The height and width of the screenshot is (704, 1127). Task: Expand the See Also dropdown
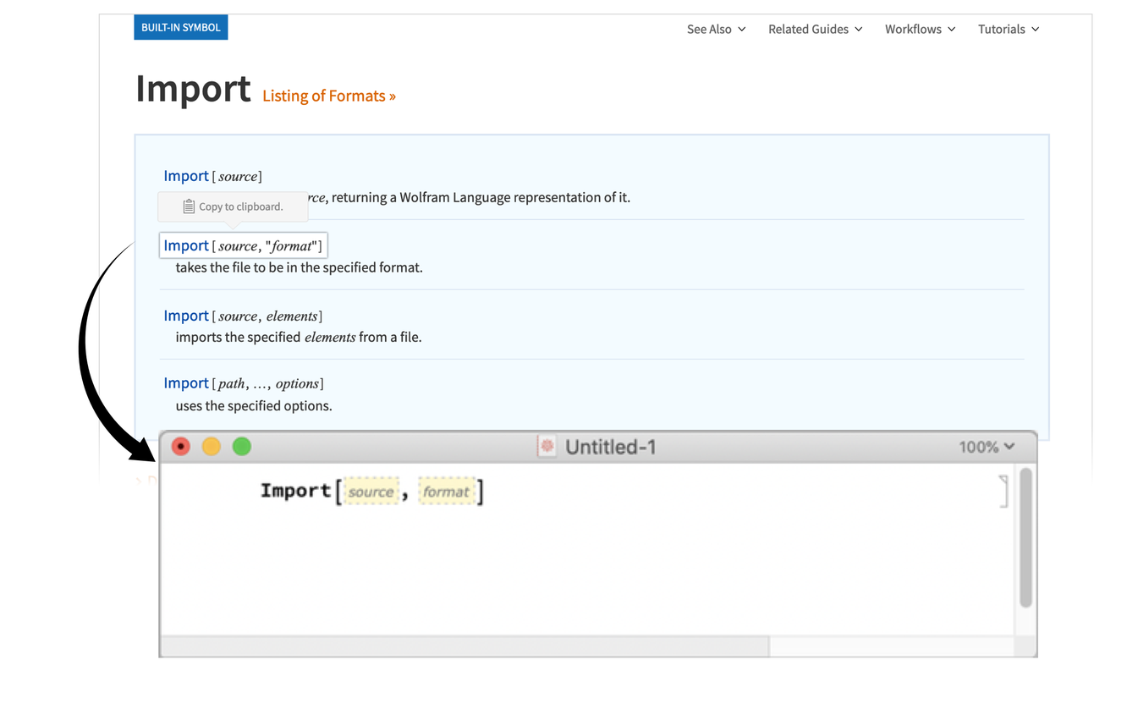[x=716, y=29]
